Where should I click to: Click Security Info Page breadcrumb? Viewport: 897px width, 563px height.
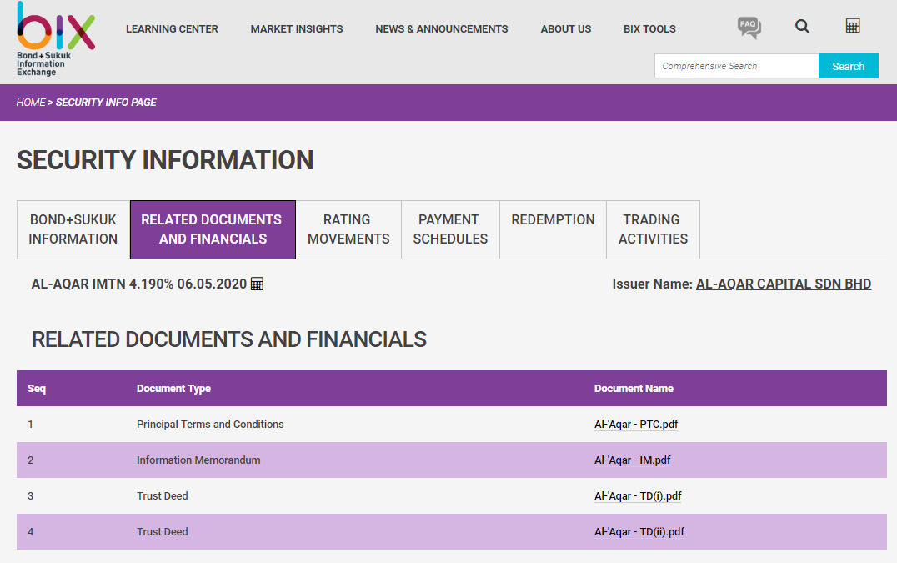(x=106, y=103)
